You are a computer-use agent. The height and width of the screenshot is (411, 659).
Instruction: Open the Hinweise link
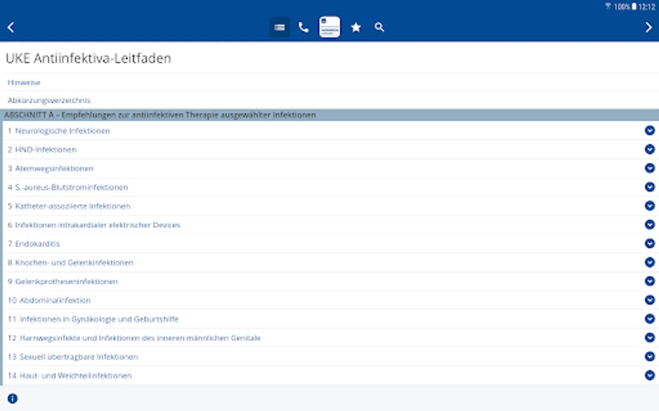[24, 83]
